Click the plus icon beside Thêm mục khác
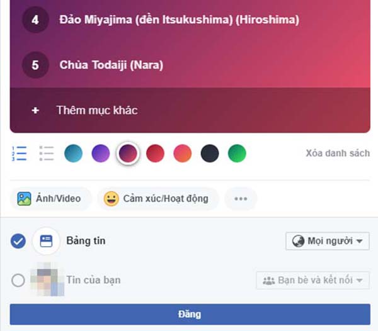378x331 pixels. click(x=35, y=111)
